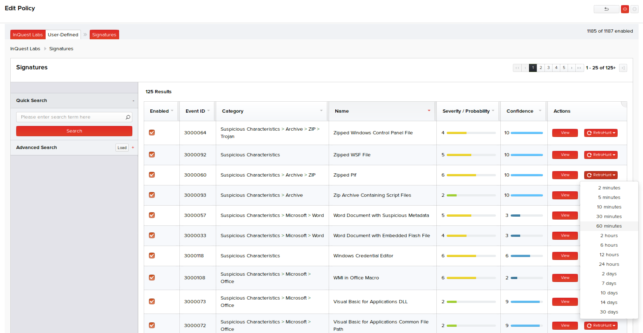Viewport: 643px width, 333px height.
Task: Switch to the User-Defined tab
Action: click(63, 35)
